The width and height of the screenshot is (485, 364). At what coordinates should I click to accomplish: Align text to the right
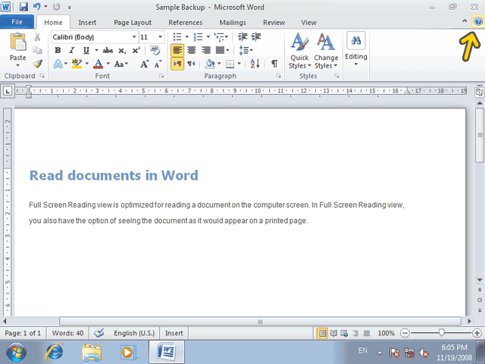pyautogui.click(x=205, y=50)
